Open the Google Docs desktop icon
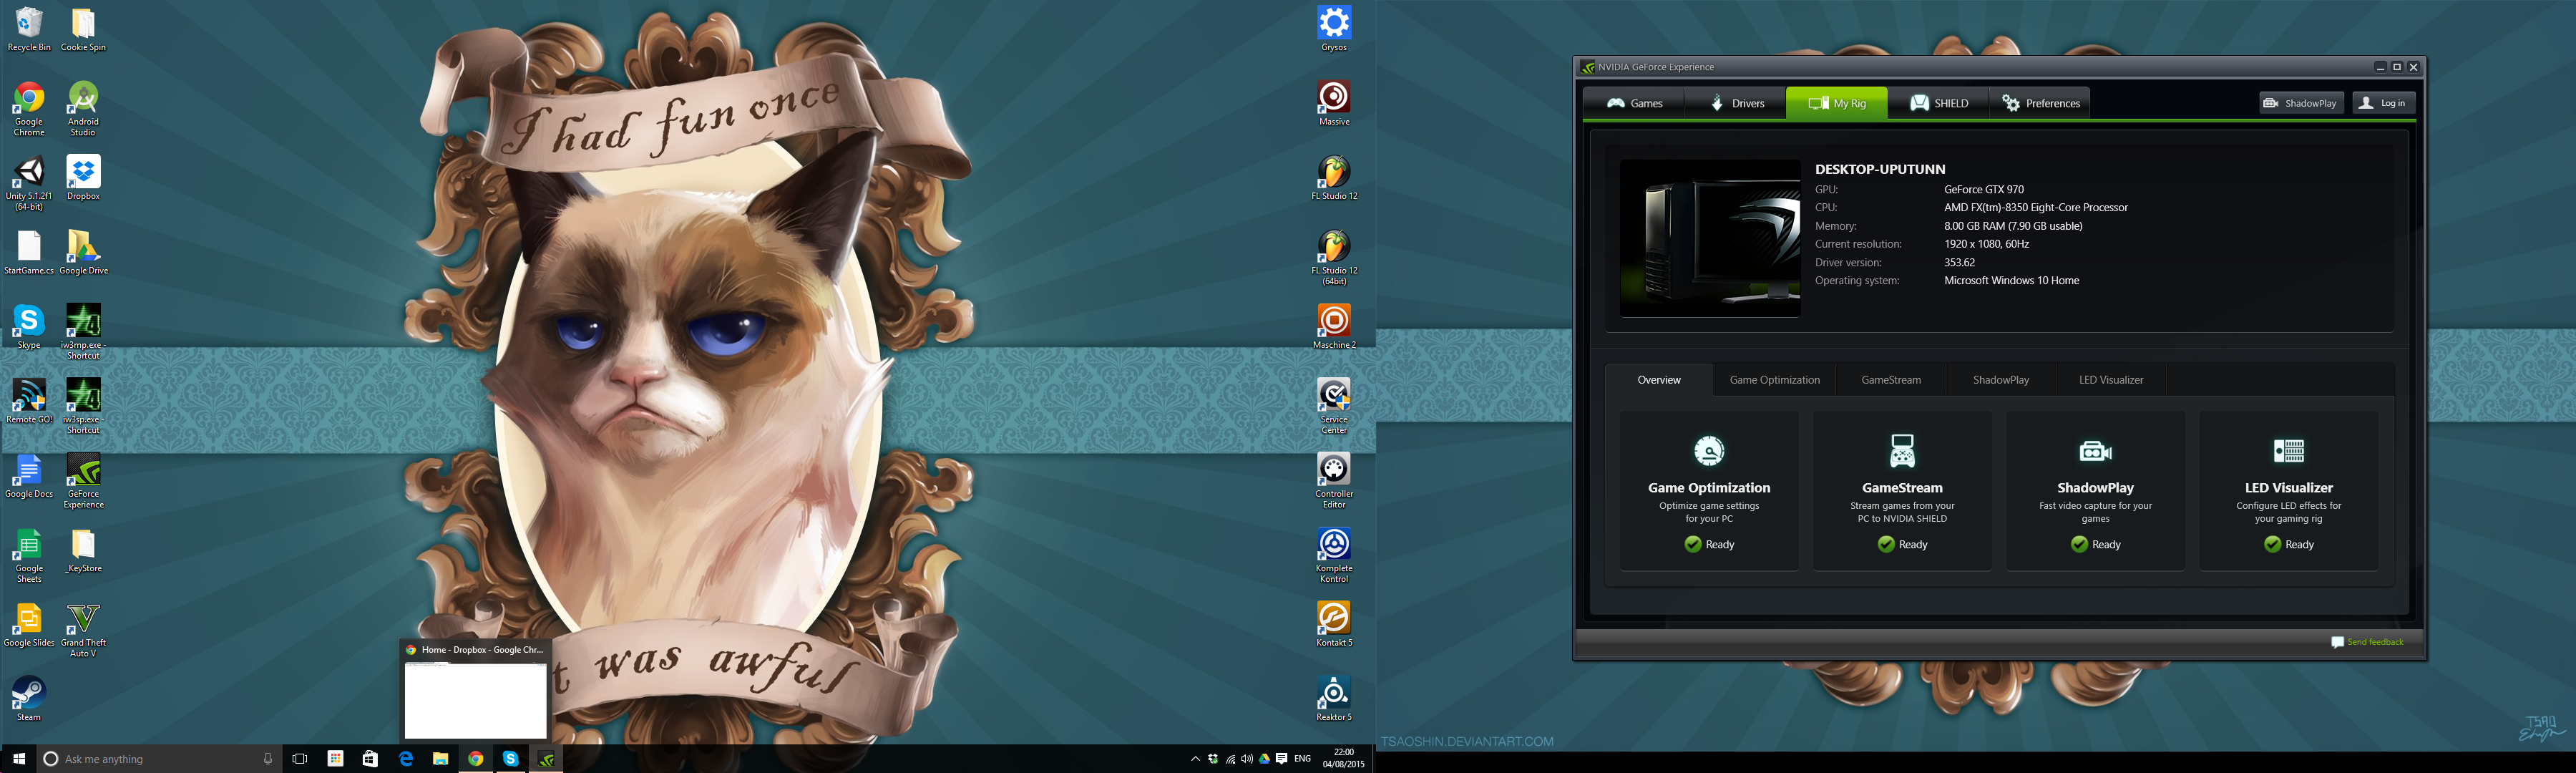 (29, 475)
